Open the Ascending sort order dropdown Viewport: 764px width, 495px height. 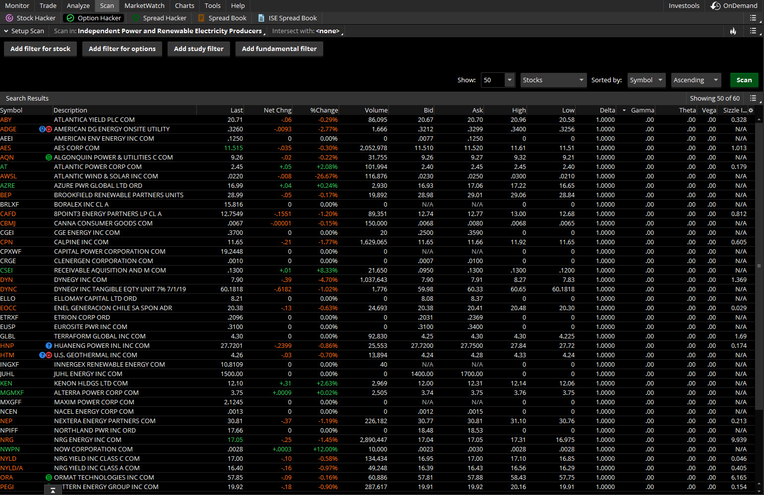[x=696, y=80]
